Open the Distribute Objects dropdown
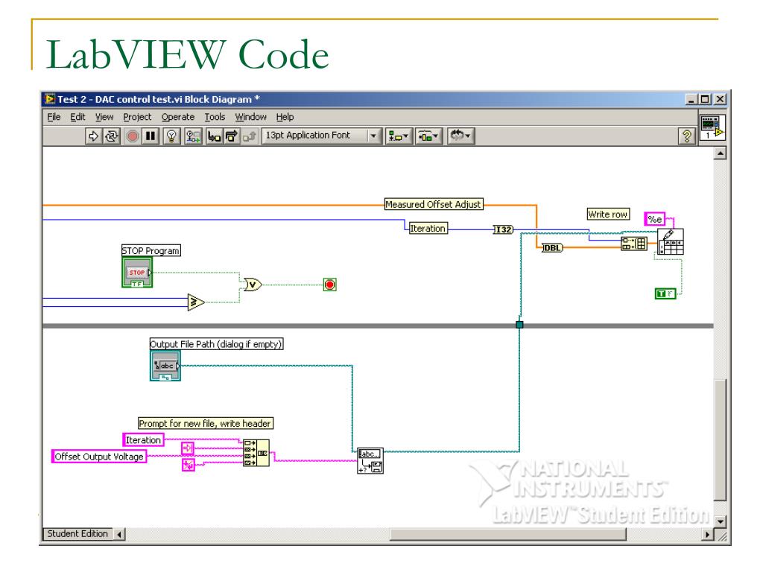Screen dimensions: 763x572 click(428, 136)
